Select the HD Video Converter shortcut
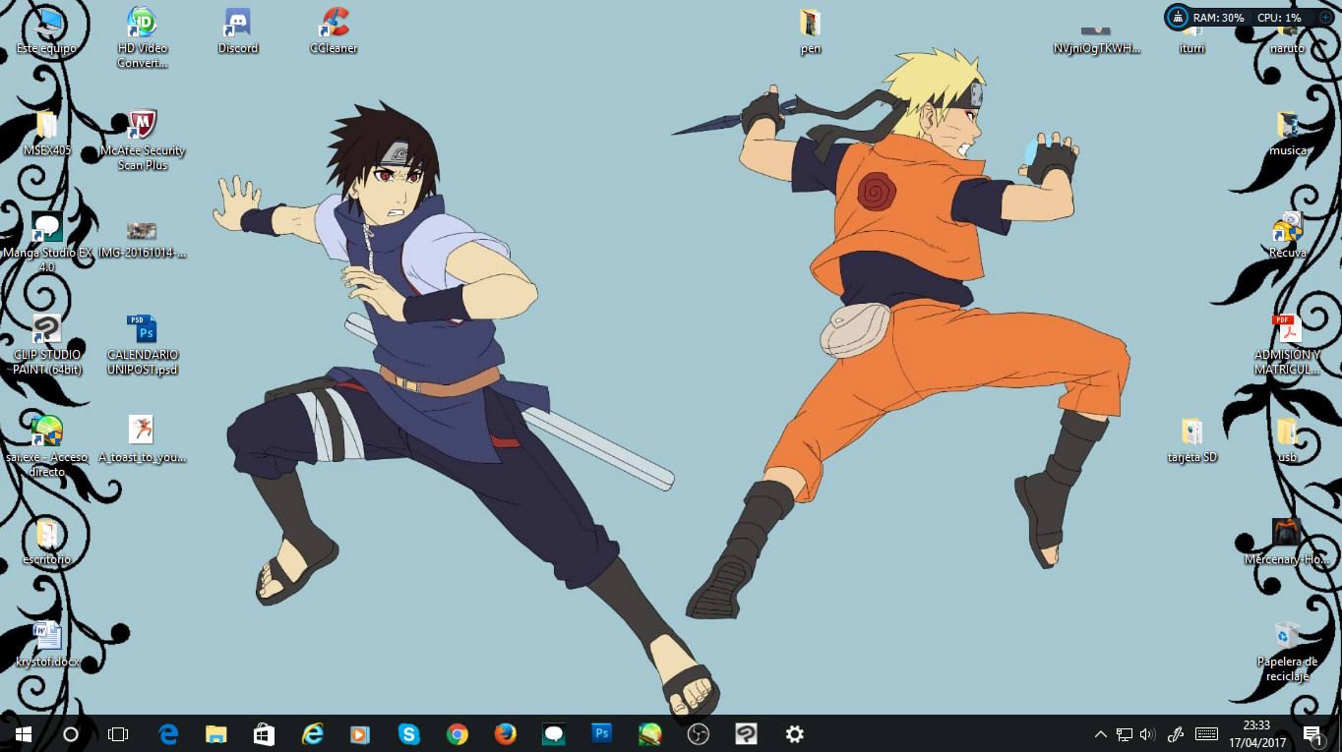 [143, 37]
